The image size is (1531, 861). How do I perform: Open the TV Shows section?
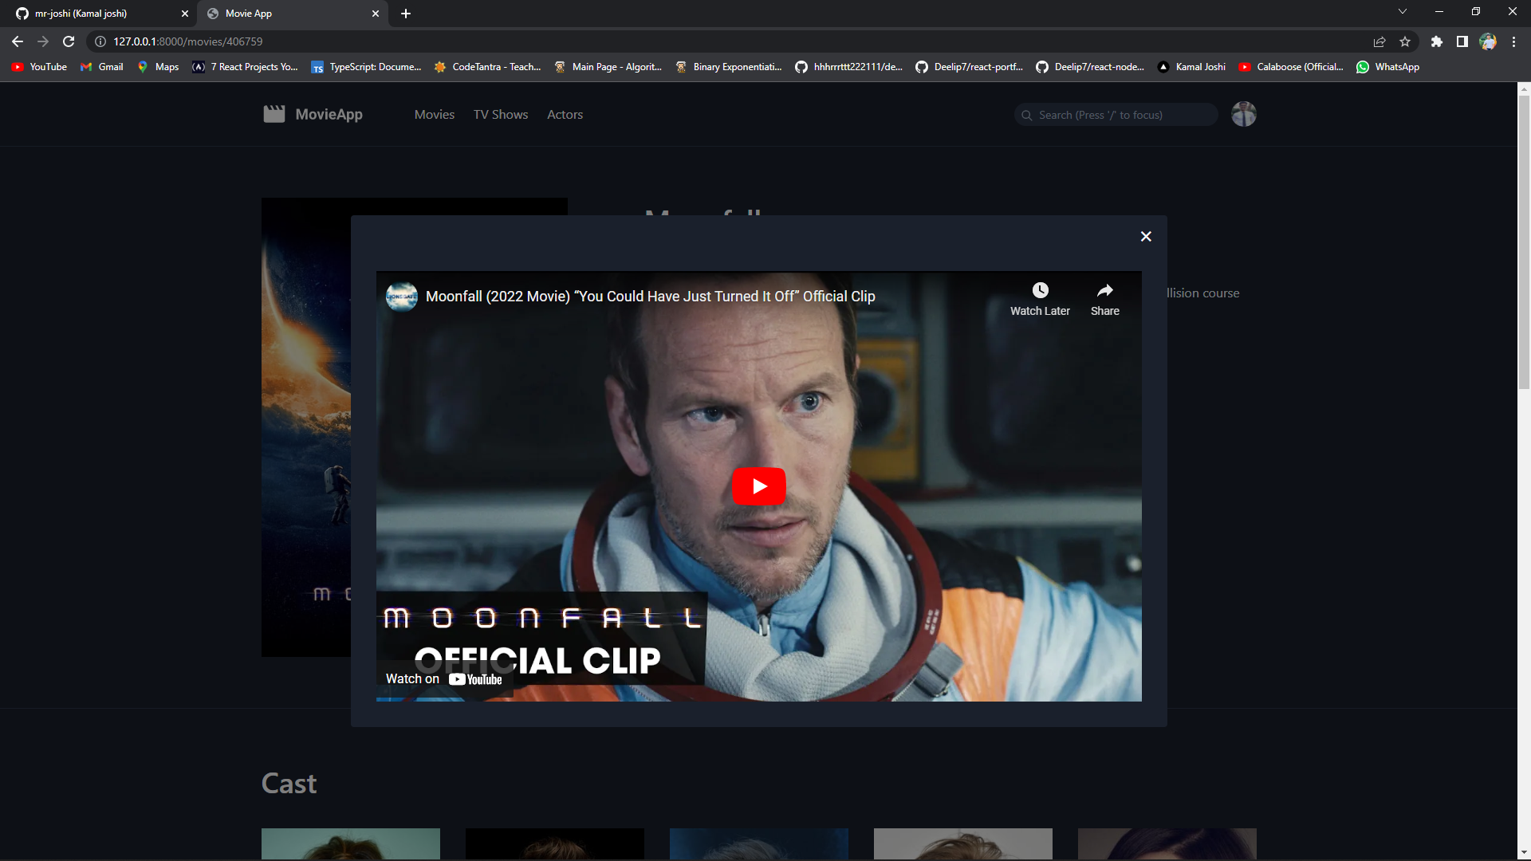tap(500, 114)
